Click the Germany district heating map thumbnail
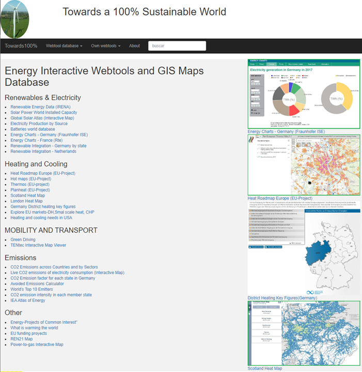 click(304, 248)
